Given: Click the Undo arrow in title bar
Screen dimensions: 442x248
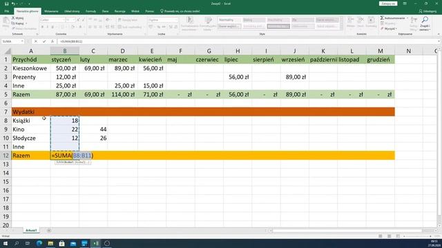Looking at the screenshot, I should 13,3.
